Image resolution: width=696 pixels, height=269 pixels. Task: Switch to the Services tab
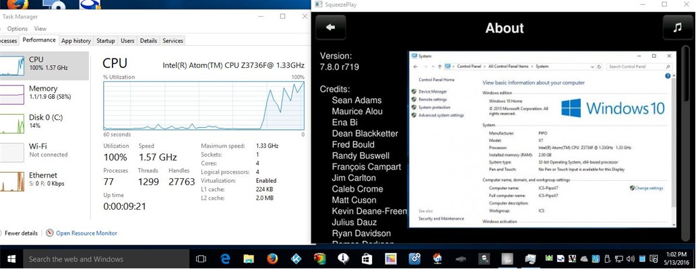click(x=172, y=41)
